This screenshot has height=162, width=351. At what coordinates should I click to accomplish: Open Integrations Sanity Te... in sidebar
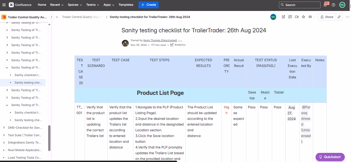(24, 142)
